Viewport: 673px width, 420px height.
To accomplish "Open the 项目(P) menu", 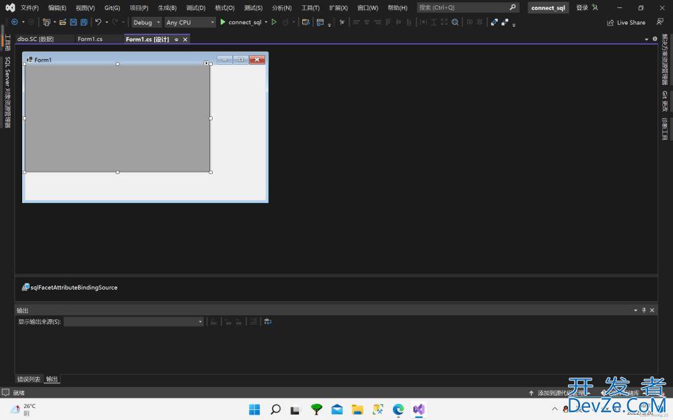I will click(139, 7).
